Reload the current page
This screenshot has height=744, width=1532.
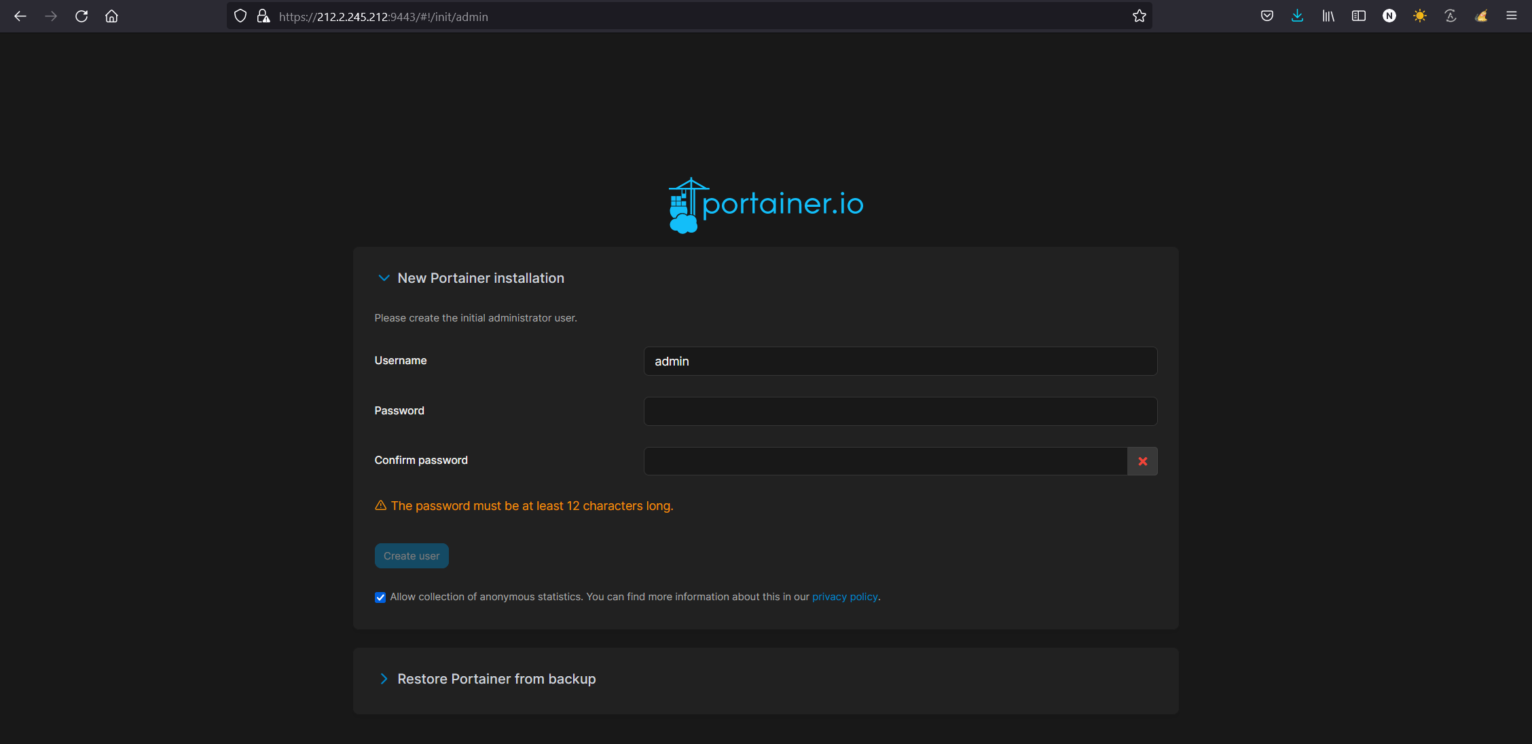(x=81, y=16)
